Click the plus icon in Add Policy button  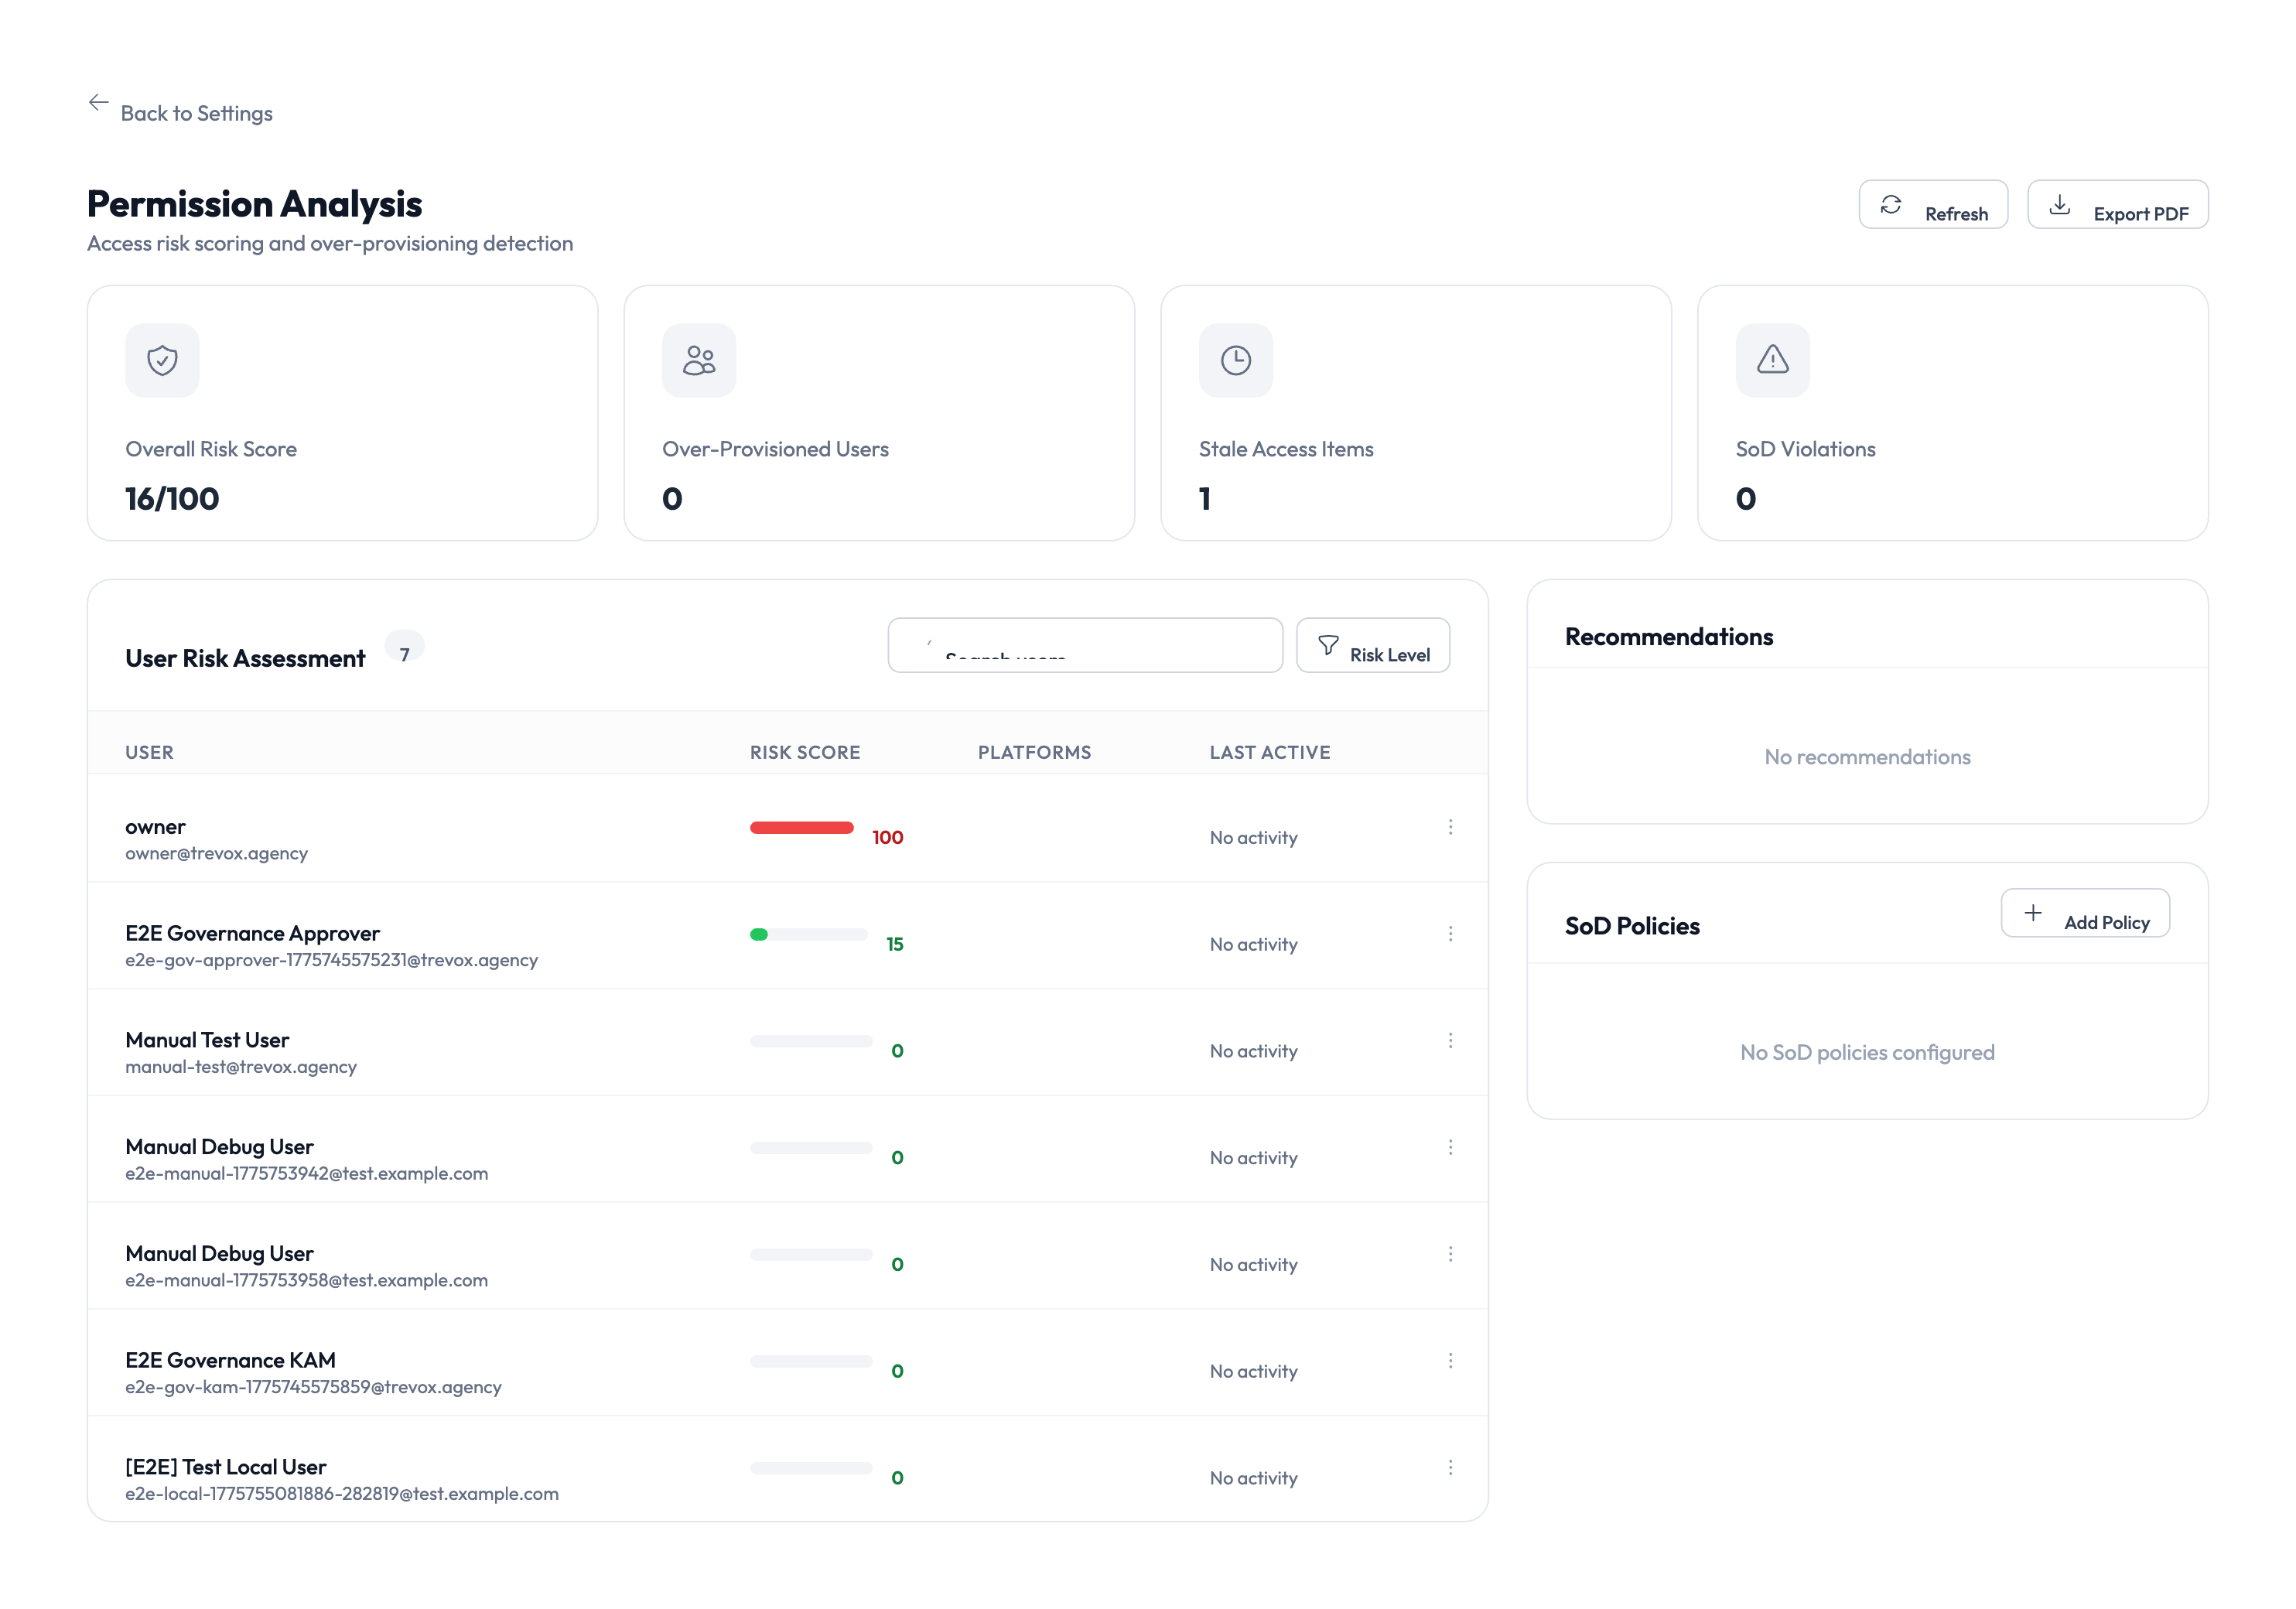coord(2033,913)
